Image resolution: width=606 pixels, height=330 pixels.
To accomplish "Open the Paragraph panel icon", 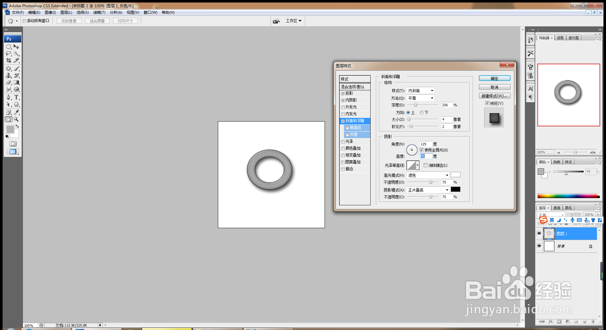I will coord(530,97).
